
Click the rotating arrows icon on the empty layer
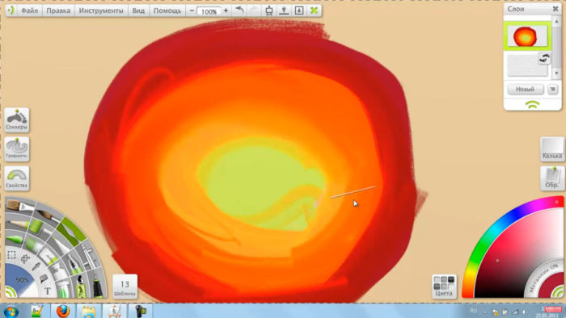click(x=544, y=58)
